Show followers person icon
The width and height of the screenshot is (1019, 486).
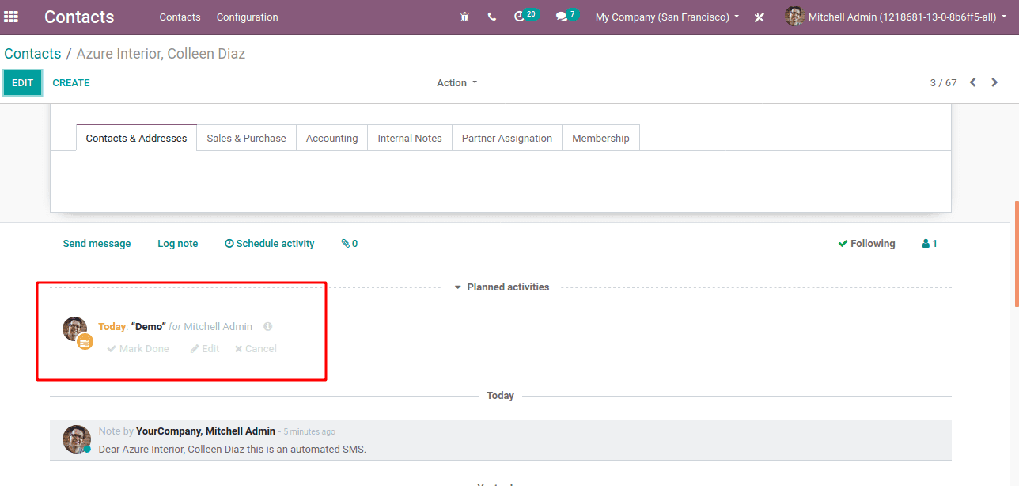[930, 244]
